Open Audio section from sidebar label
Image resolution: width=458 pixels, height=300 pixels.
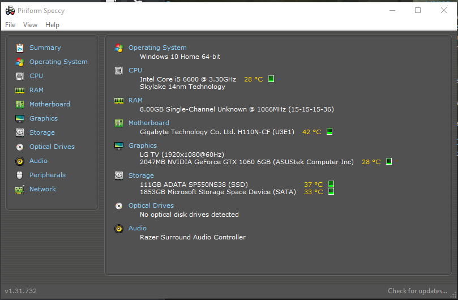click(38, 161)
